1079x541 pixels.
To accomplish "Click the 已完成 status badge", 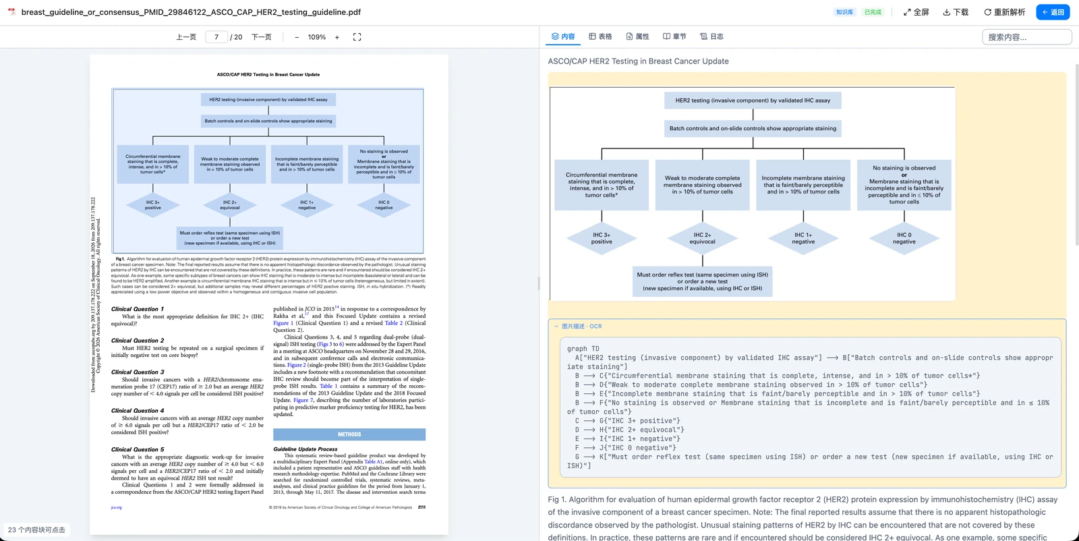I will (x=873, y=12).
